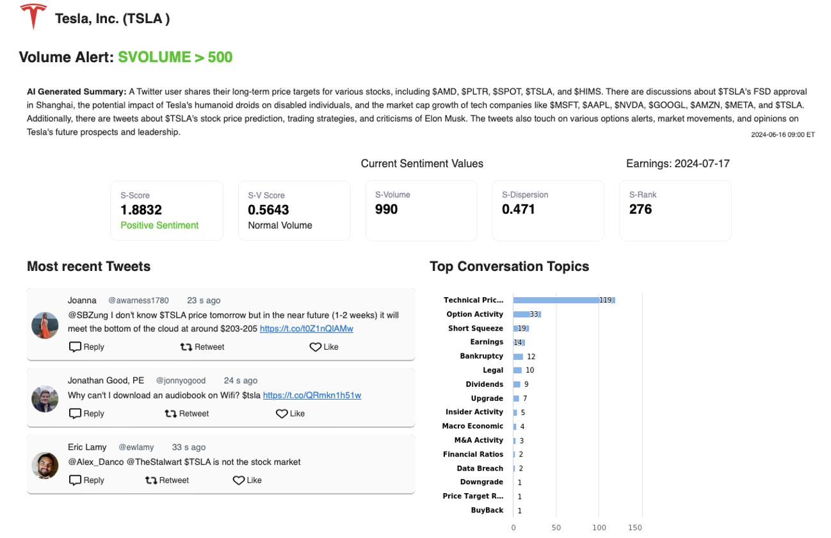The width and height of the screenshot is (831, 538).
Task: Click the Option Activity chart bar
Action: 526,314
